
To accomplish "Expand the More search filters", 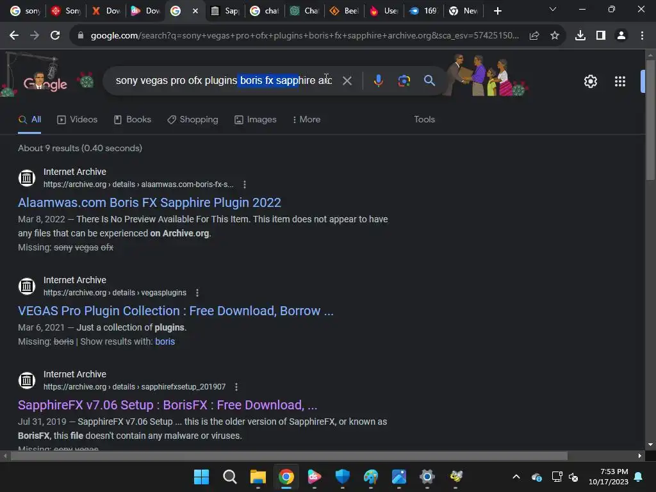I will (306, 120).
